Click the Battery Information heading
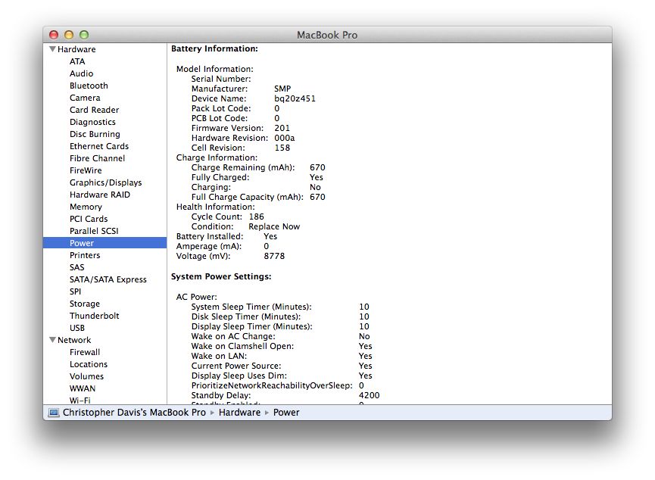The width and height of the screenshot is (655, 480). [214, 49]
